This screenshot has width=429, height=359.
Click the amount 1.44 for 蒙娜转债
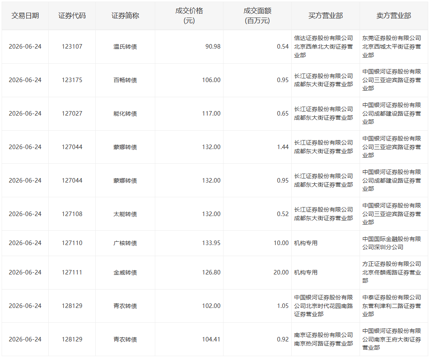283,147
